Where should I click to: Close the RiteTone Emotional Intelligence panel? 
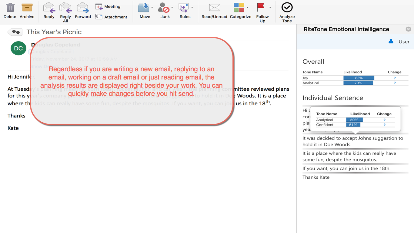tap(409, 29)
